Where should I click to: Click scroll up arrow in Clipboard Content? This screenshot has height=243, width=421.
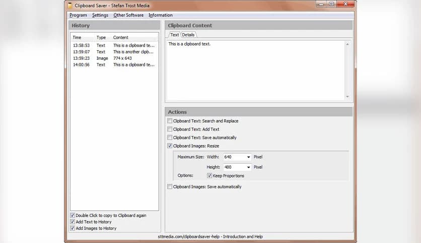(x=347, y=44)
